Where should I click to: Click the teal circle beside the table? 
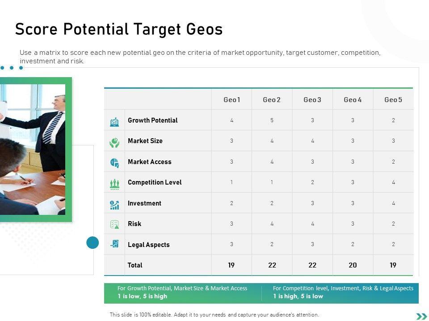93,243
